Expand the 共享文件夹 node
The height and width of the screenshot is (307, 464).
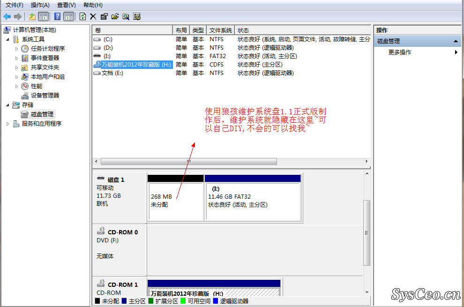pyautogui.click(x=16, y=68)
